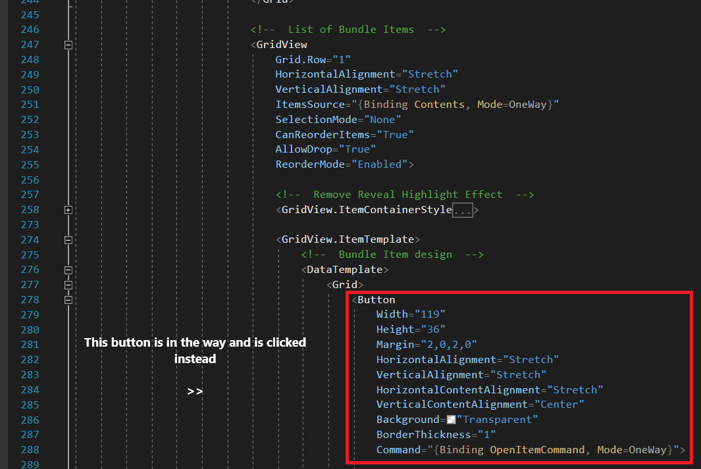This screenshot has height=469, width=701.
Task: Click the Button tag on line 278
Action: pos(373,300)
